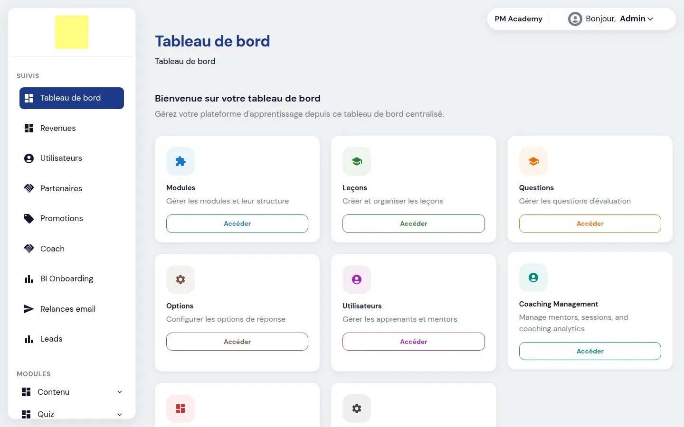Click the purple Utilisateurs card icon
Screen dimensions: 684x427
coord(357,279)
